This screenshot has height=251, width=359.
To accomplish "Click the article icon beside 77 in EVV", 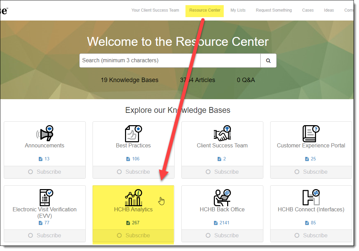I will pos(41,223).
